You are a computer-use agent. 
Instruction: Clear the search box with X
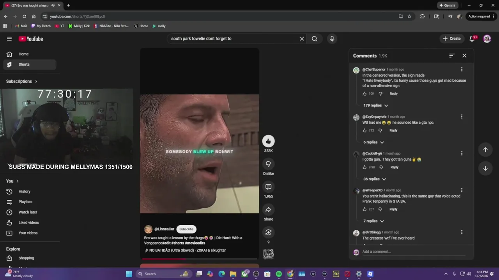tap(302, 38)
